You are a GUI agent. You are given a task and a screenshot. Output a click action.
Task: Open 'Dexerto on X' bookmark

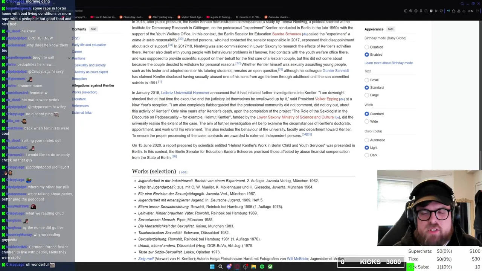[x=248, y=17]
